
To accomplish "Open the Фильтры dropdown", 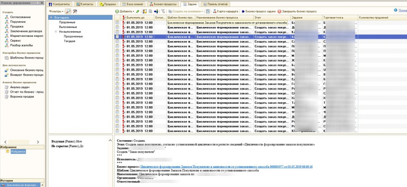I will click(x=56, y=11).
